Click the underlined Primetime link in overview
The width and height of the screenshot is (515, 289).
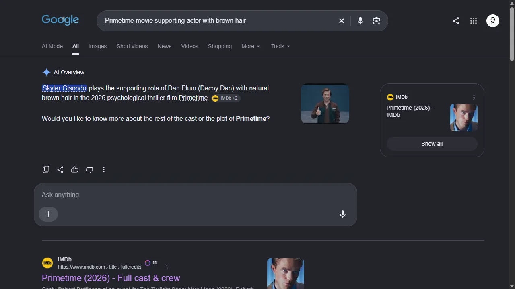click(194, 98)
